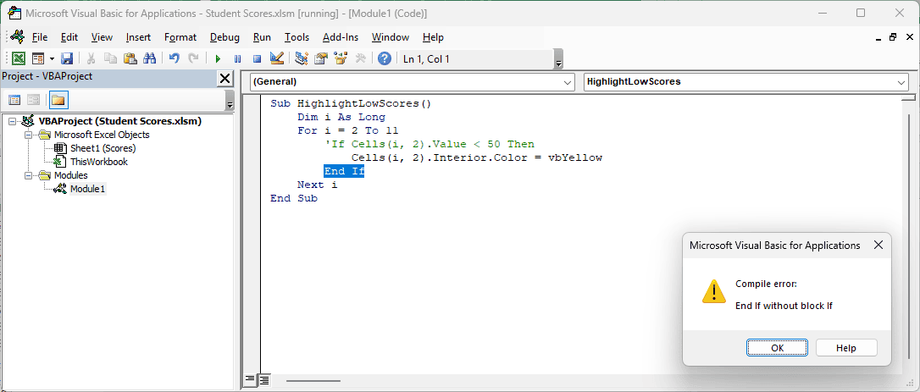Collapse the Modules folder node
The image size is (920, 392).
click(28, 175)
